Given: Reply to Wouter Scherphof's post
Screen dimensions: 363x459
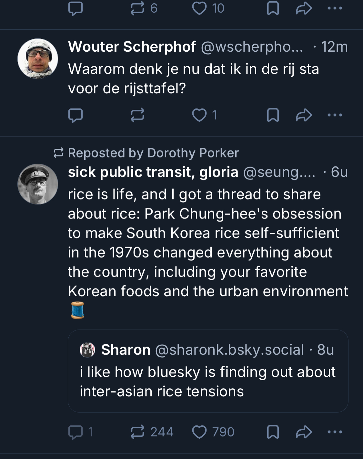Looking at the screenshot, I should [76, 115].
